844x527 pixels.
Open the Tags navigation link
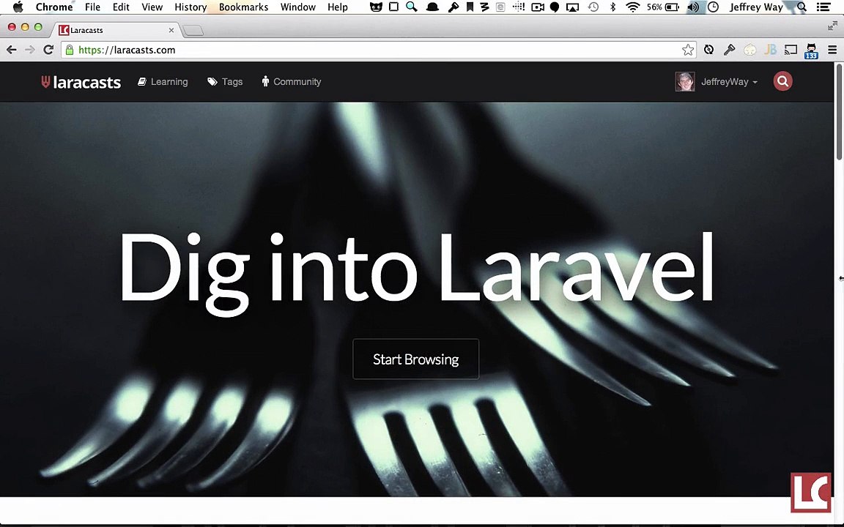click(225, 82)
